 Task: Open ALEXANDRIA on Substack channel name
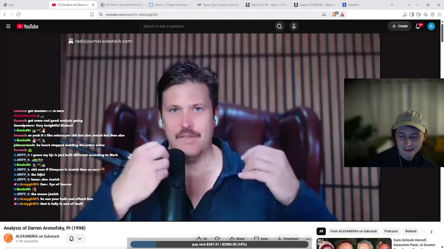coord(37,236)
